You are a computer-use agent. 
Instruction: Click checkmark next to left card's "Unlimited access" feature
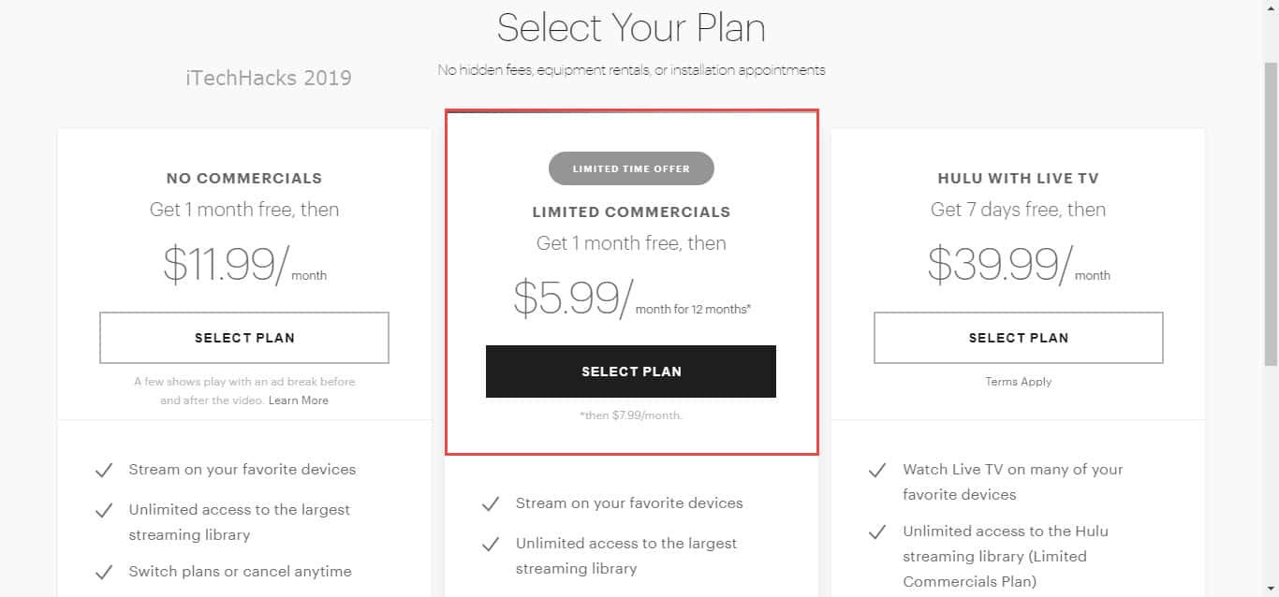click(104, 511)
